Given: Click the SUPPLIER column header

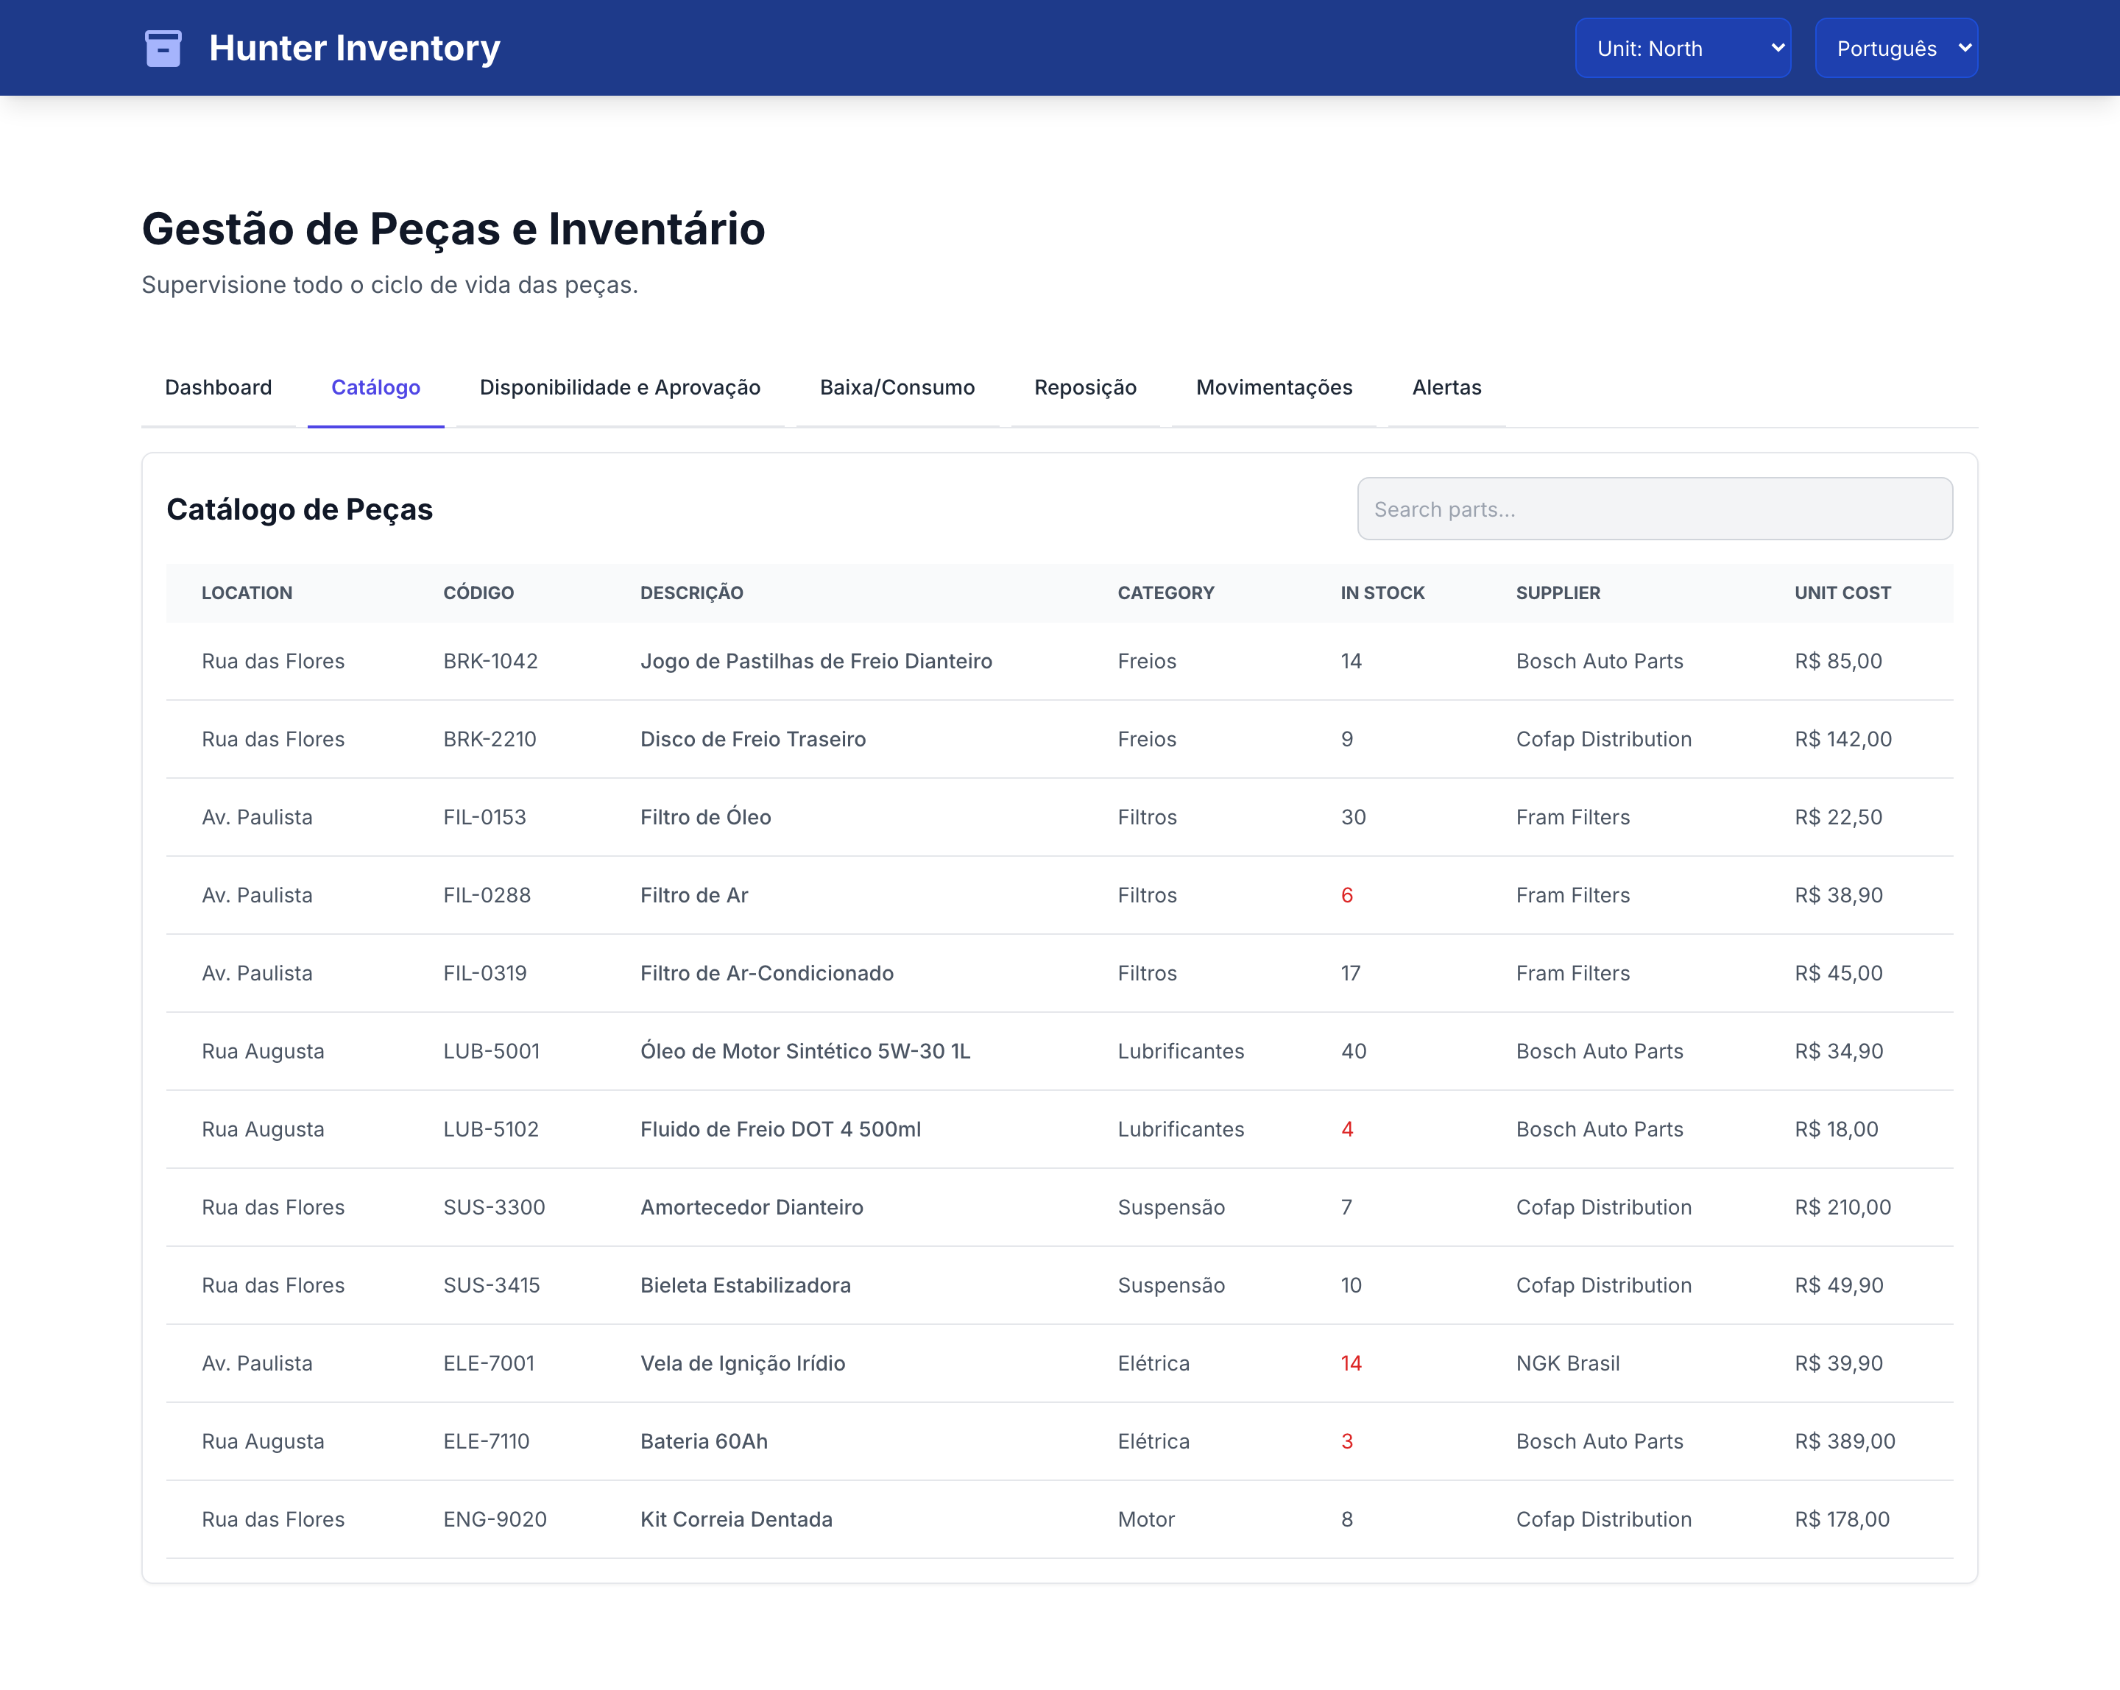Looking at the screenshot, I should 1558,593.
